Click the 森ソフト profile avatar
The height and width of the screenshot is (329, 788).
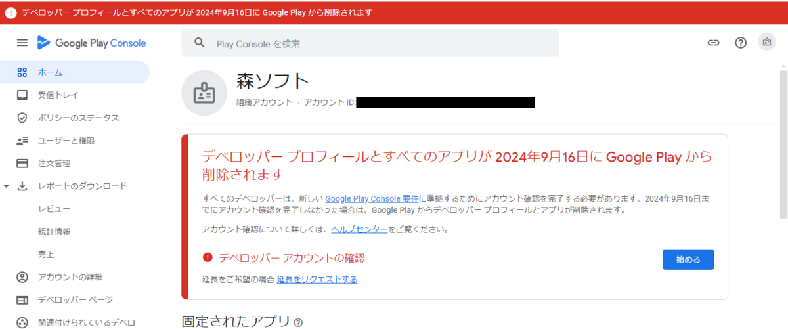point(204,93)
